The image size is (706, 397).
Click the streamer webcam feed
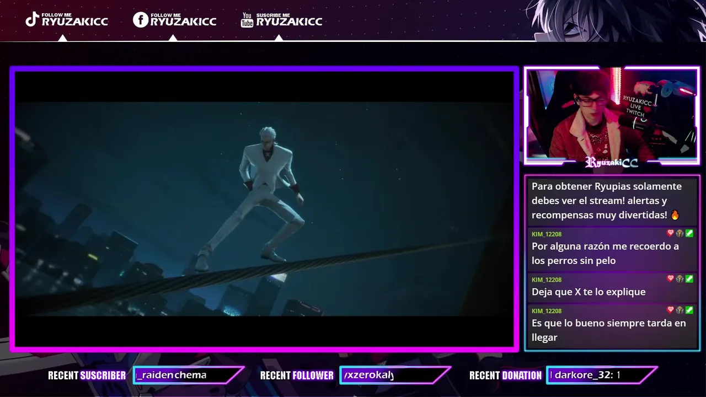click(x=612, y=114)
